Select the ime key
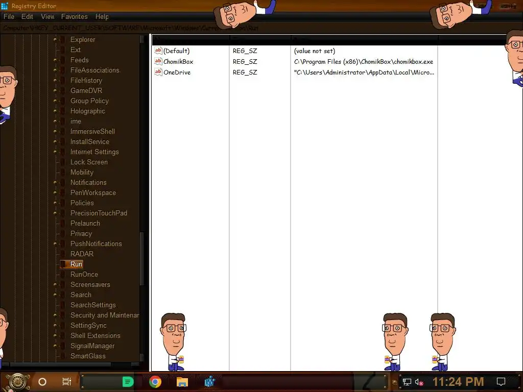The width and height of the screenshot is (523, 392). pos(76,121)
